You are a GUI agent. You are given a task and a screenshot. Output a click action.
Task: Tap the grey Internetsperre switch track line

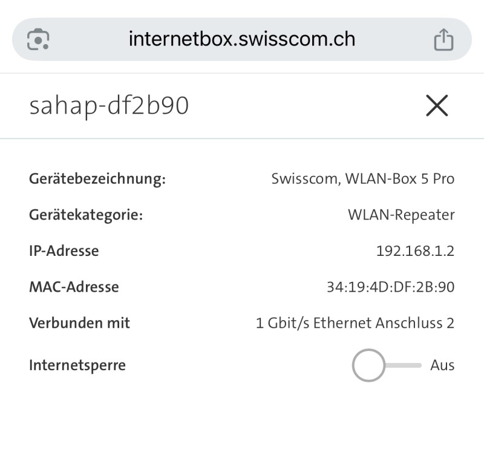(x=404, y=365)
